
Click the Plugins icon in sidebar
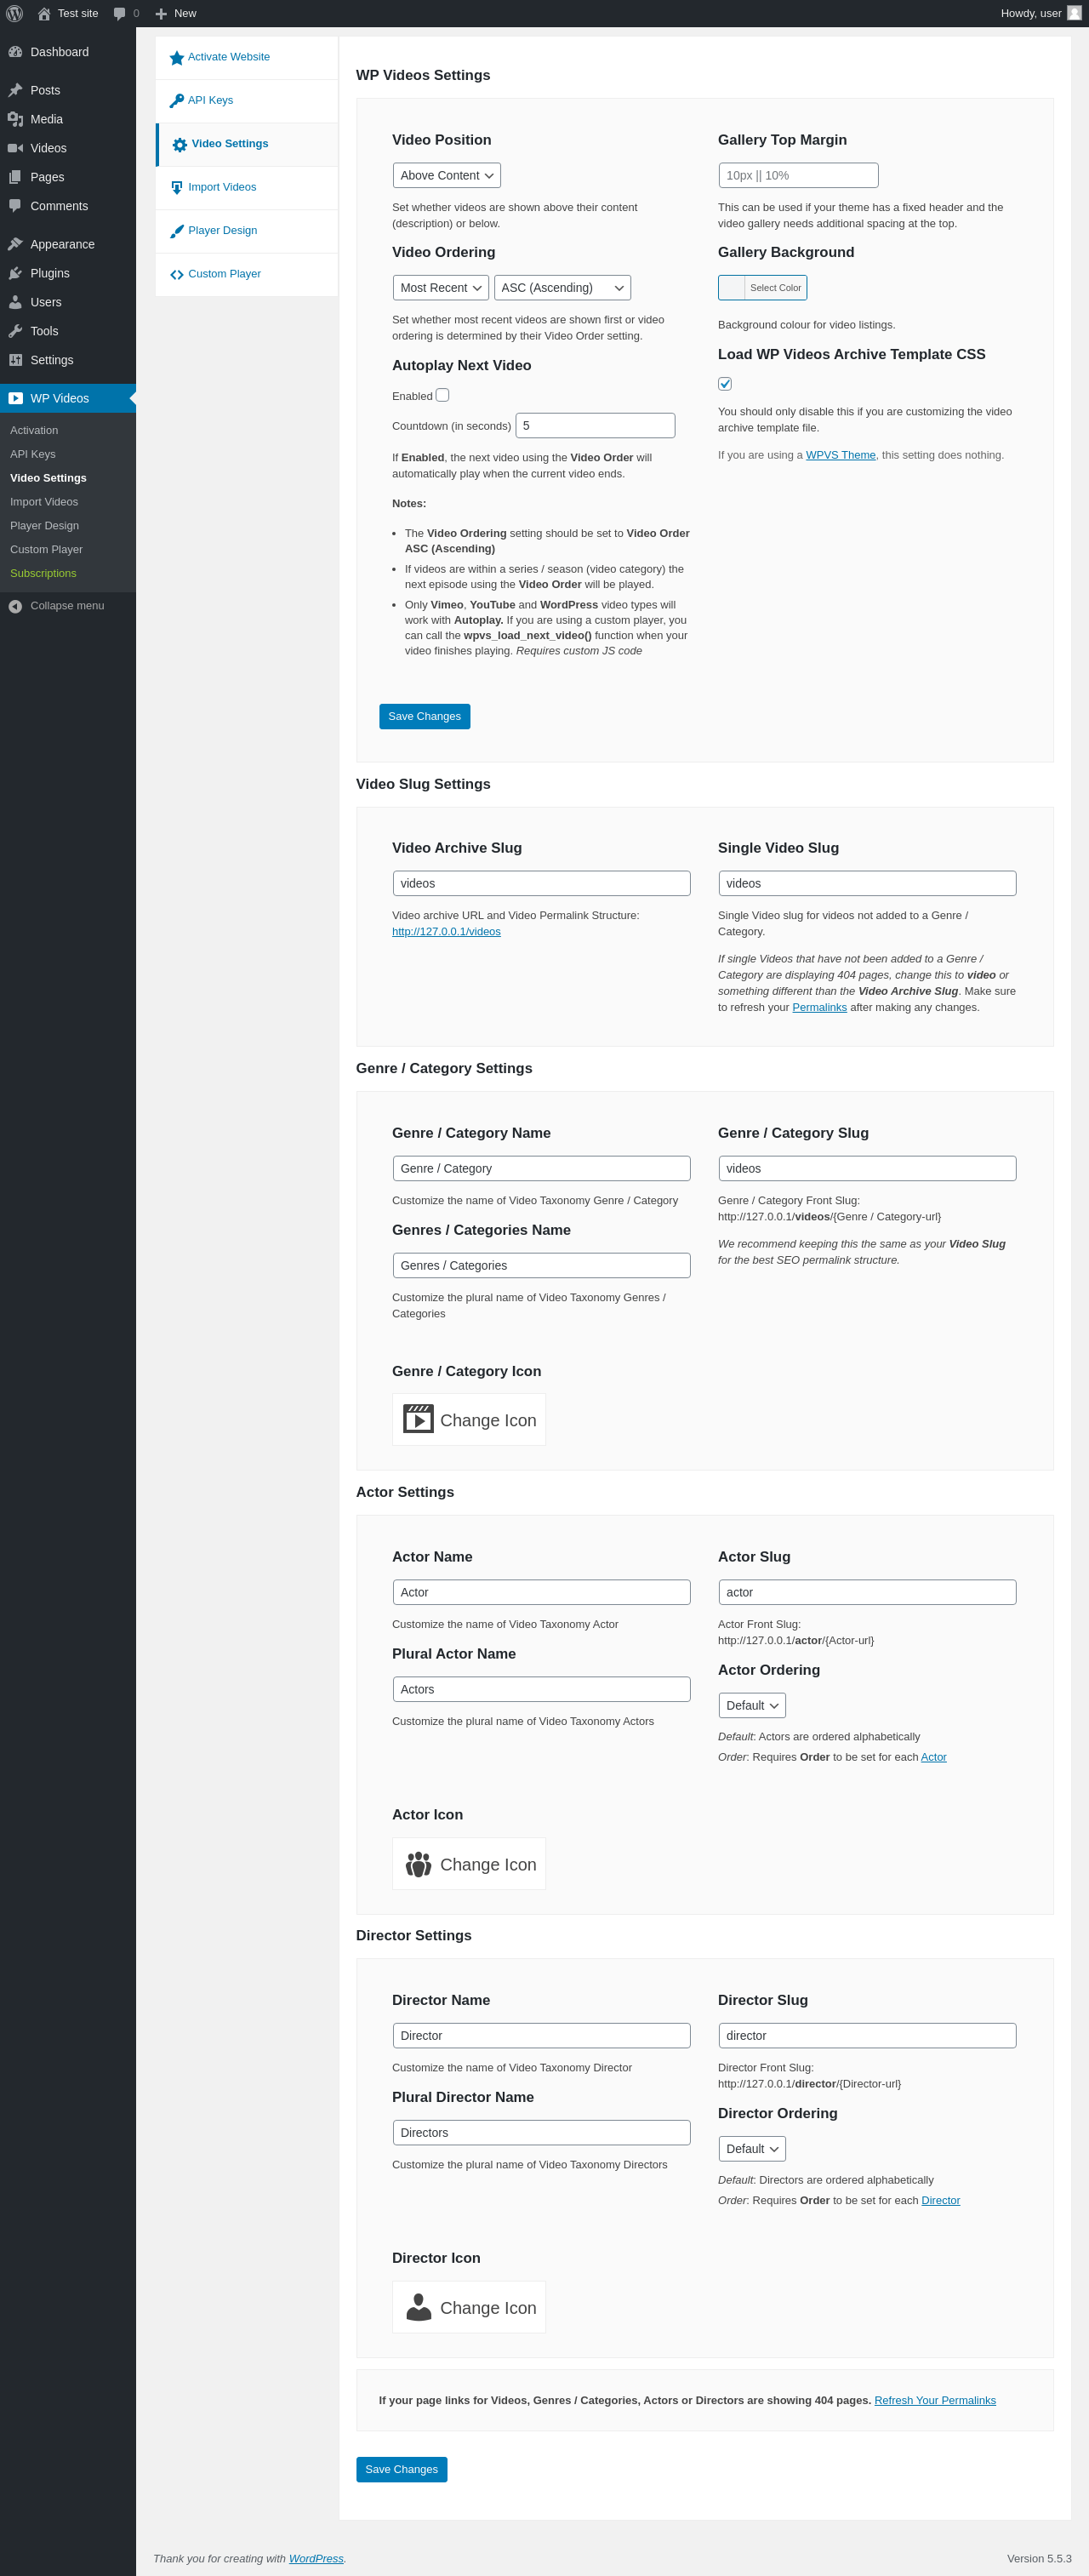(x=15, y=273)
